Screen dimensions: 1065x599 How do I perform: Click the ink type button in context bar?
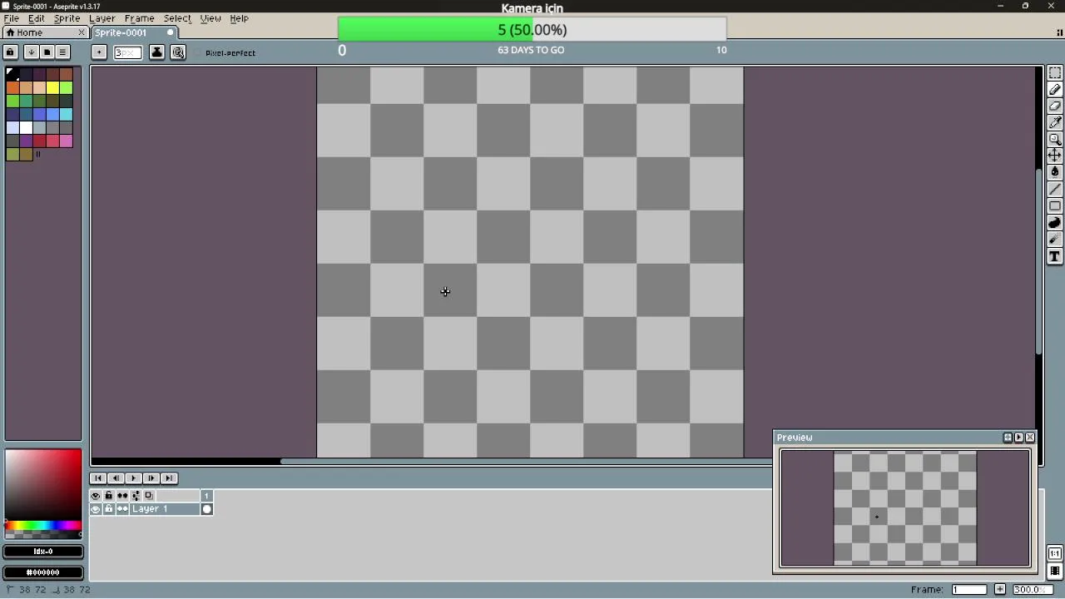coord(156,52)
